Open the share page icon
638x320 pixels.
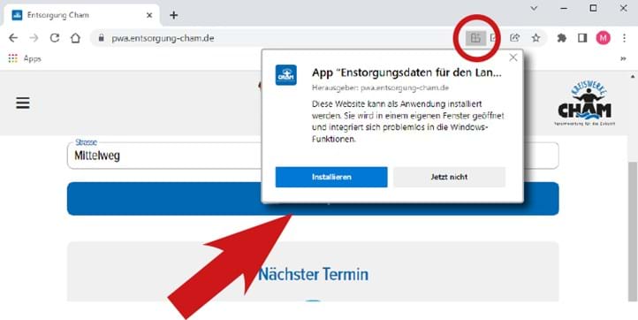[x=514, y=38]
